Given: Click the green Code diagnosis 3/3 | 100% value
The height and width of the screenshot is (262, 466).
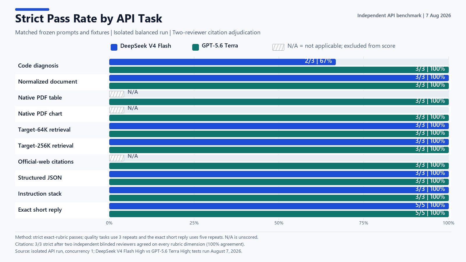Looking at the screenshot, I should click(x=430, y=69).
